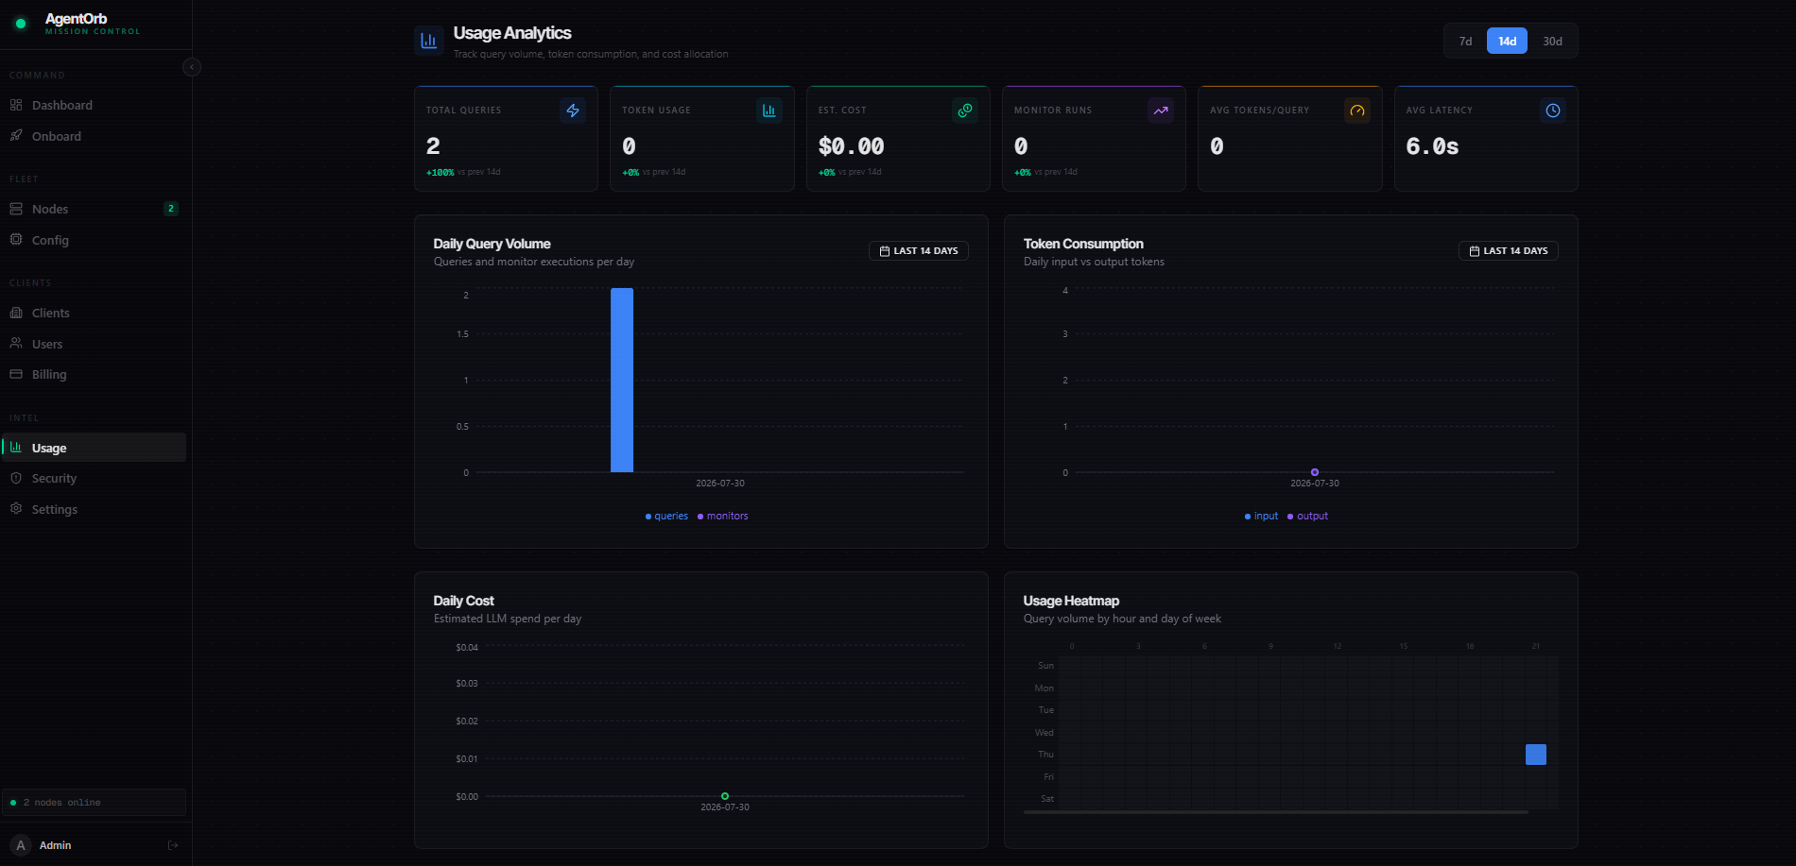The image size is (1796, 866).
Task: Click the Token Consumption data point marker
Action: pos(1315,472)
